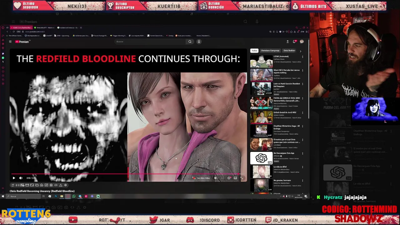Screen dimensions: 400x225
Task: Open La vida es difícil video title
Action: pyautogui.click(x=280, y=167)
